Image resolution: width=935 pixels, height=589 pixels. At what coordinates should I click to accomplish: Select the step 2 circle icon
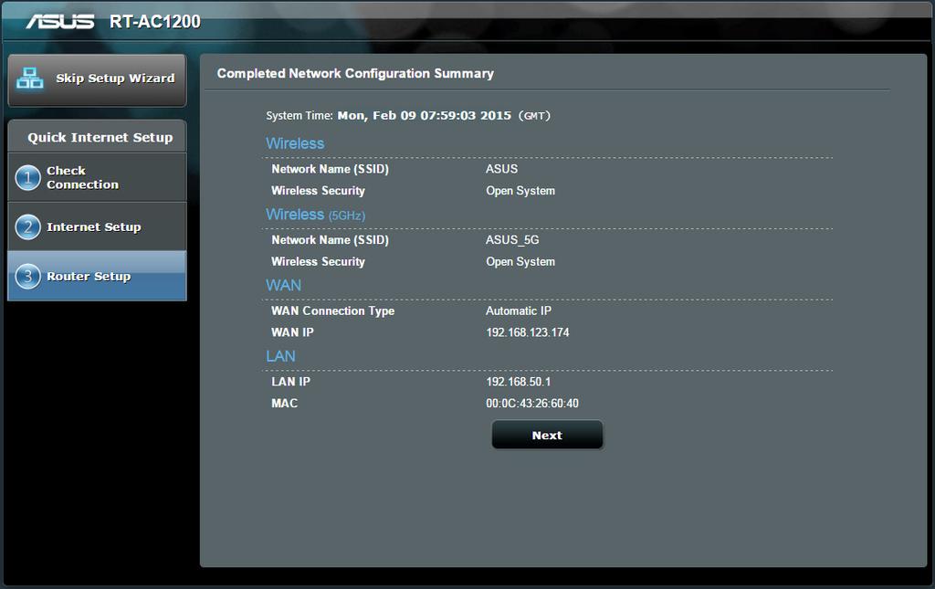point(27,227)
